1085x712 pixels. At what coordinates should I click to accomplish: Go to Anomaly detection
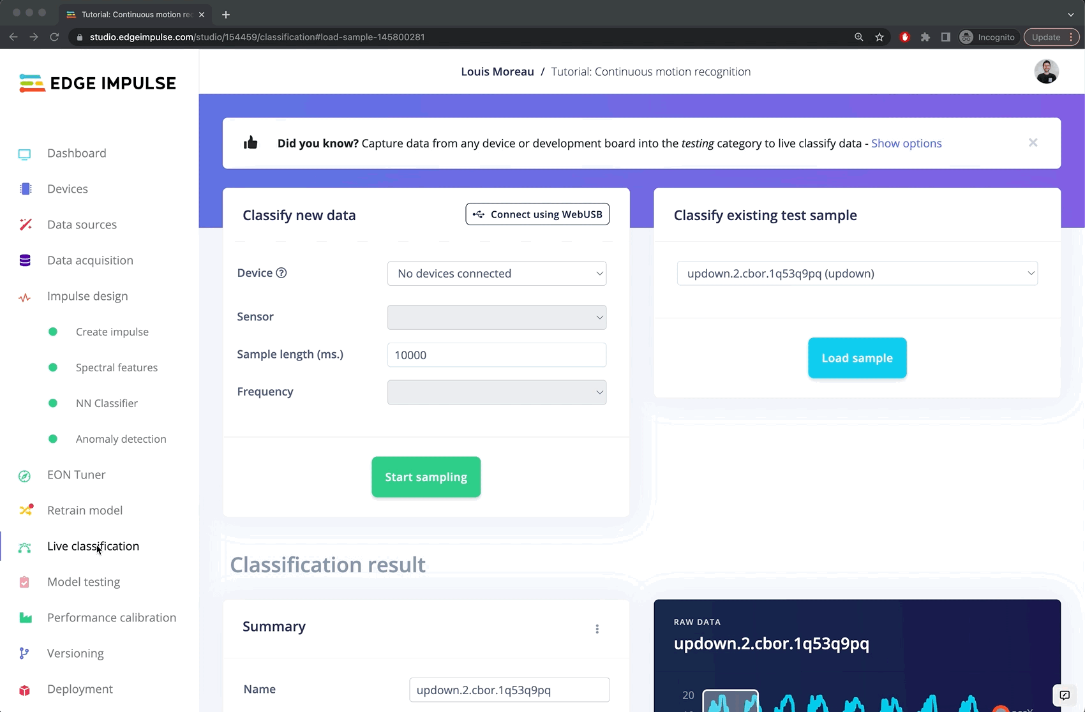[x=121, y=439]
